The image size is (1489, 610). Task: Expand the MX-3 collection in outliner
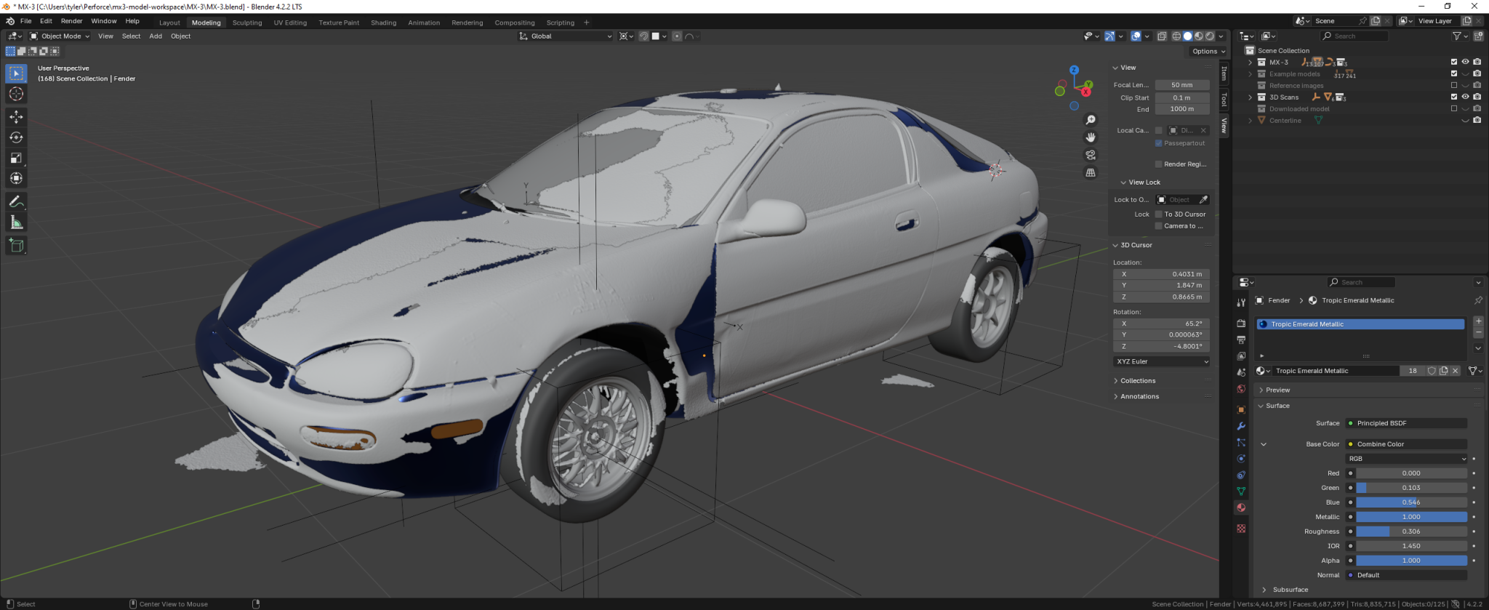coord(1251,62)
